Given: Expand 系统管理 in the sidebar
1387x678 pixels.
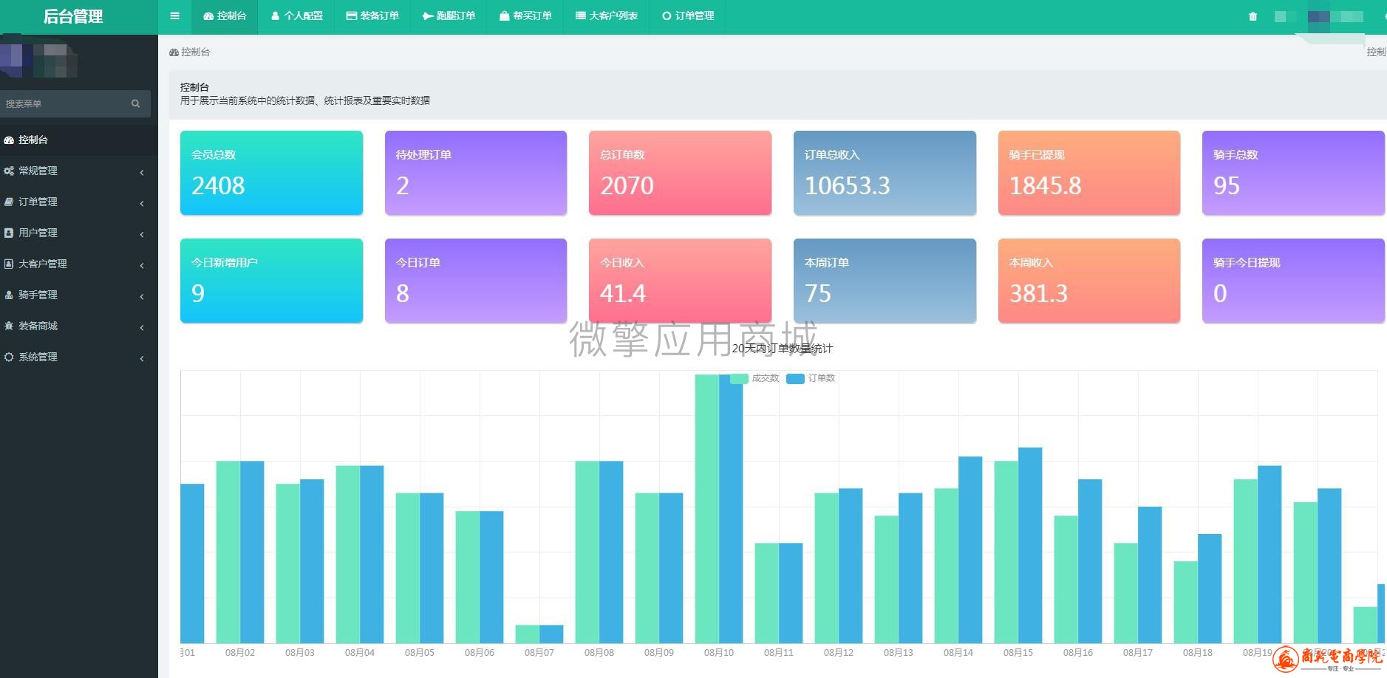Looking at the screenshot, I should tap(79, 357).
